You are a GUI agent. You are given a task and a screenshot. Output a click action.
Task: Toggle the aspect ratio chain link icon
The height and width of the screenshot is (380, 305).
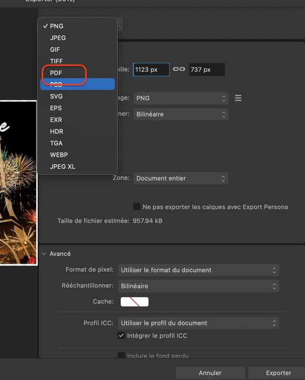[x=179, y=69]
